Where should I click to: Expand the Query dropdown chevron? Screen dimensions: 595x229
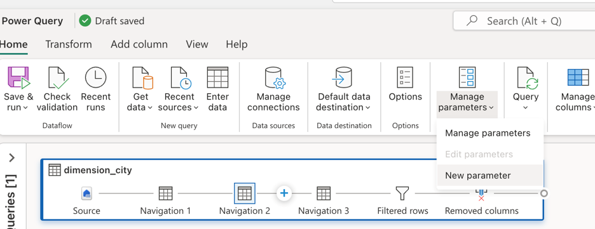(x=526, y=108)
